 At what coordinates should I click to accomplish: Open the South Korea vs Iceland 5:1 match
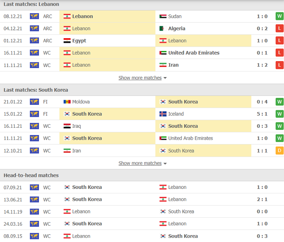coord(262,114)
